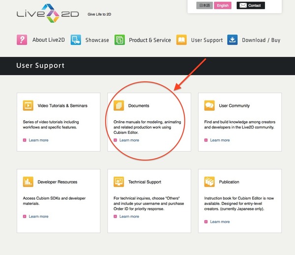Click pink arrow bullet under Technical Support
Viewport: 295px width, 255px height.
tap(116, 216)
